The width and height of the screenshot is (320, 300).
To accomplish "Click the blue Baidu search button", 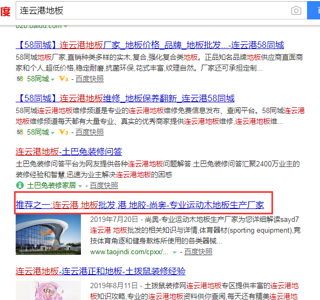I will click(x=314, y=10).
